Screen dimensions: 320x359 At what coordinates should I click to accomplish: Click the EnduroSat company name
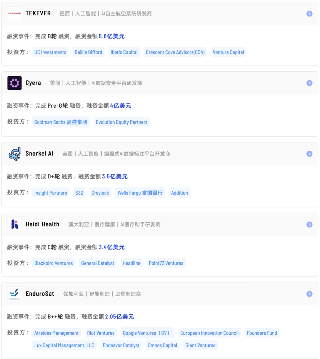40,294
